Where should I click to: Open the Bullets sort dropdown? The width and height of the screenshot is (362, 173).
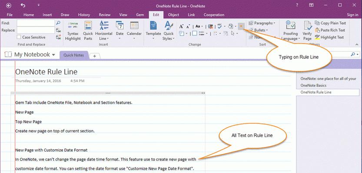[x=258, y=30]
